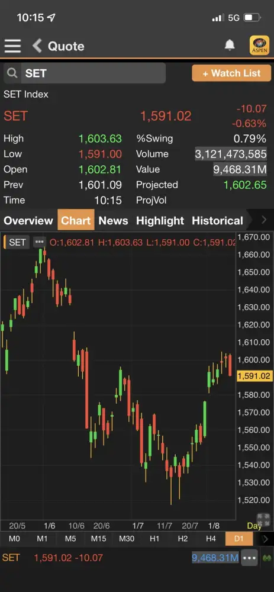Tap bottom ticker SET symbol
The height and width of the screenshot is (592, 274).
[11, 558]
